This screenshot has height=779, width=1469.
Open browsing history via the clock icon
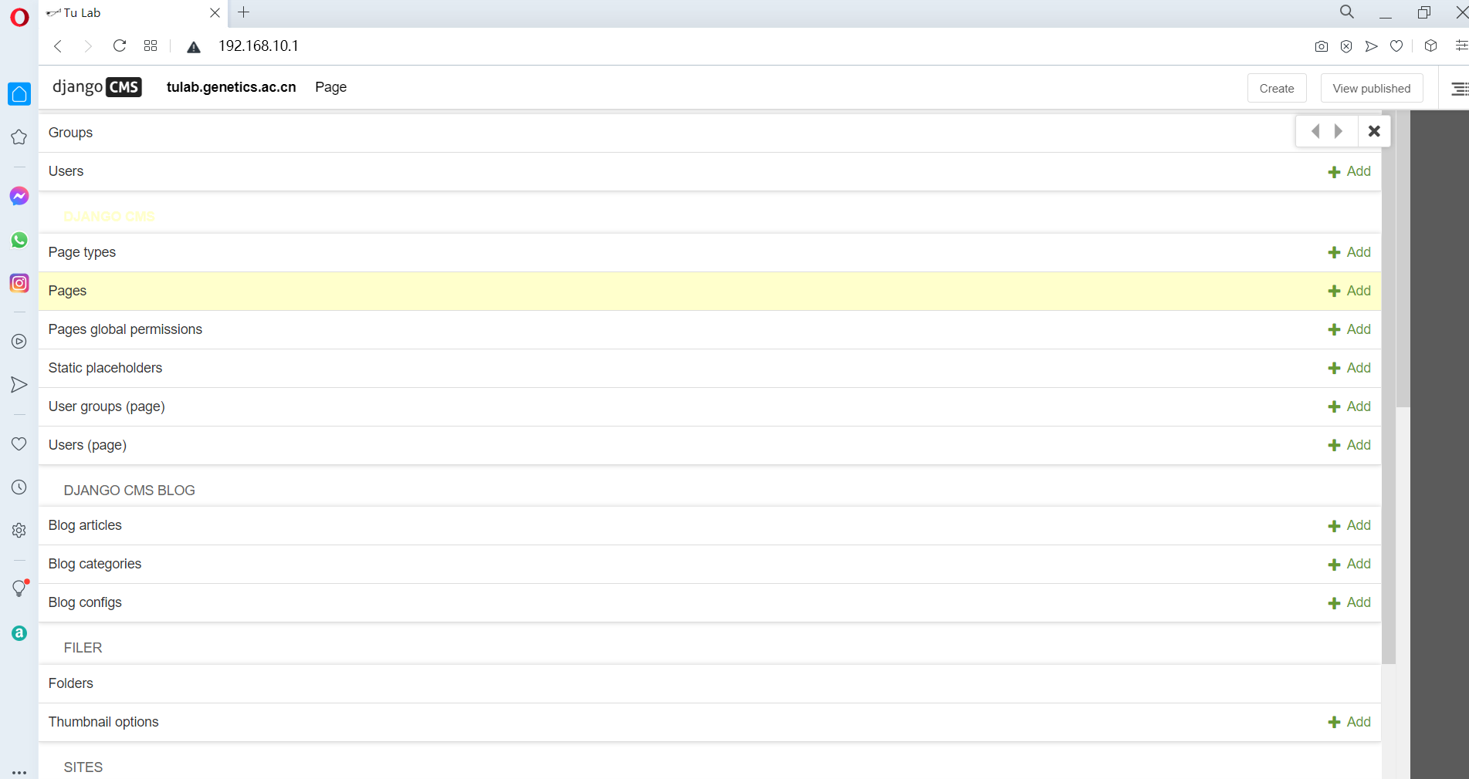point(19,487)
